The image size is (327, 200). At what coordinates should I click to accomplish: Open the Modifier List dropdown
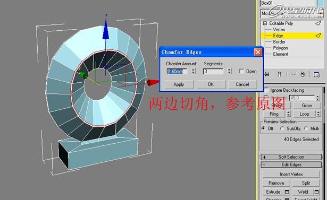(x=321, y=13)
